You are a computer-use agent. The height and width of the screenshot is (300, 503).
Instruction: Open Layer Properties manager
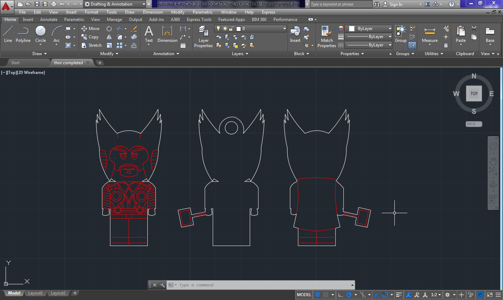pos(203,37)
